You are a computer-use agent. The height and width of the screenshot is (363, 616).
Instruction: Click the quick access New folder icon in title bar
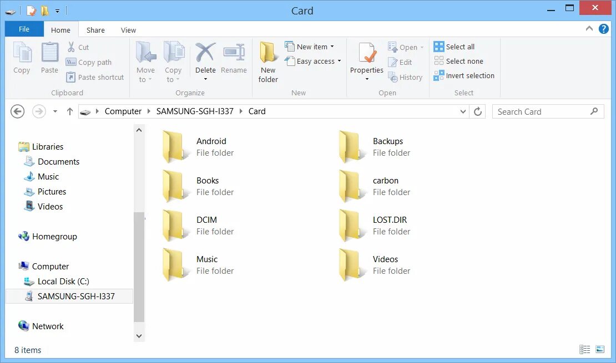tap(45, 11)
